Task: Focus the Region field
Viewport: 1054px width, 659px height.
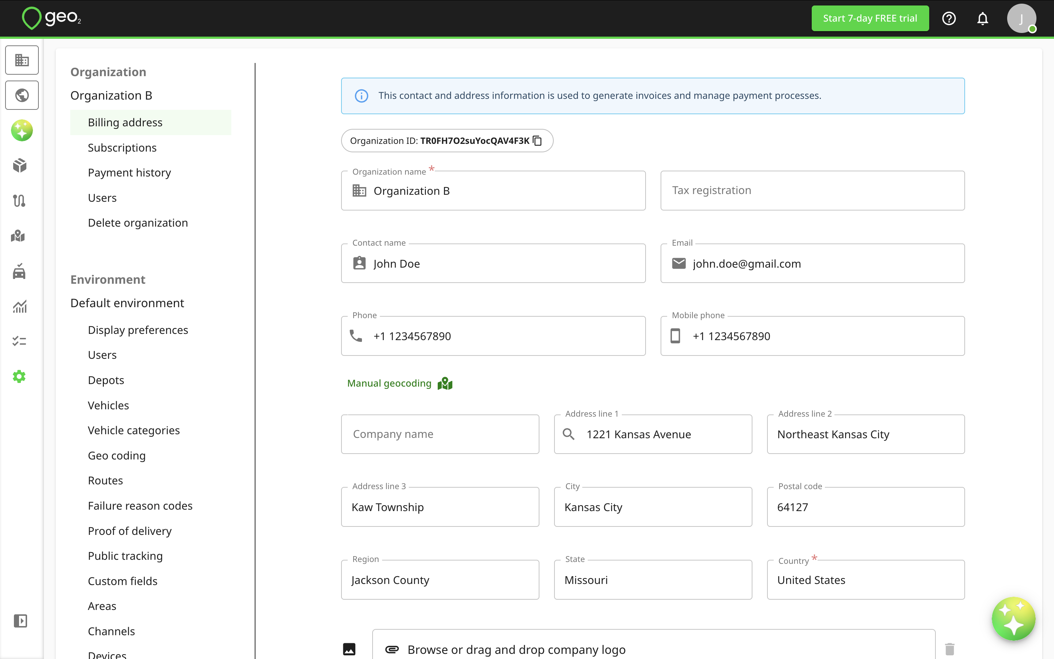Action: point(440,580)
